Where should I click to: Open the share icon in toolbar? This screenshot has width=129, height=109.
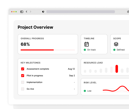click(128, 12)
